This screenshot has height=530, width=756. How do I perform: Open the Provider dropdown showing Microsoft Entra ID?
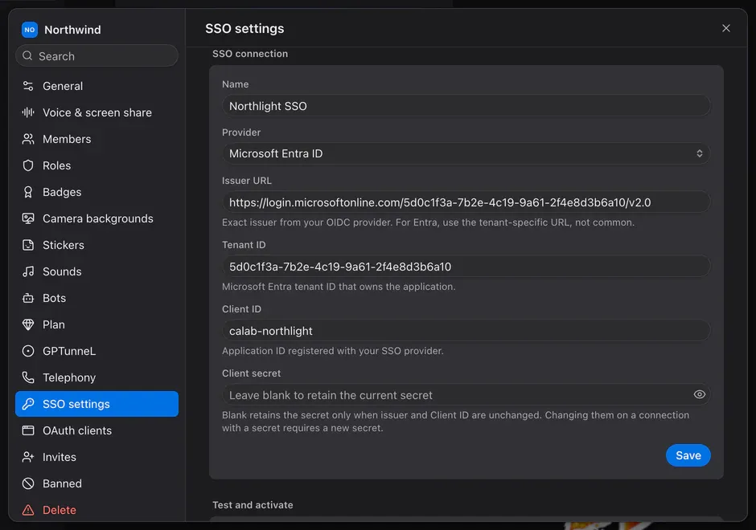[466, 153]
